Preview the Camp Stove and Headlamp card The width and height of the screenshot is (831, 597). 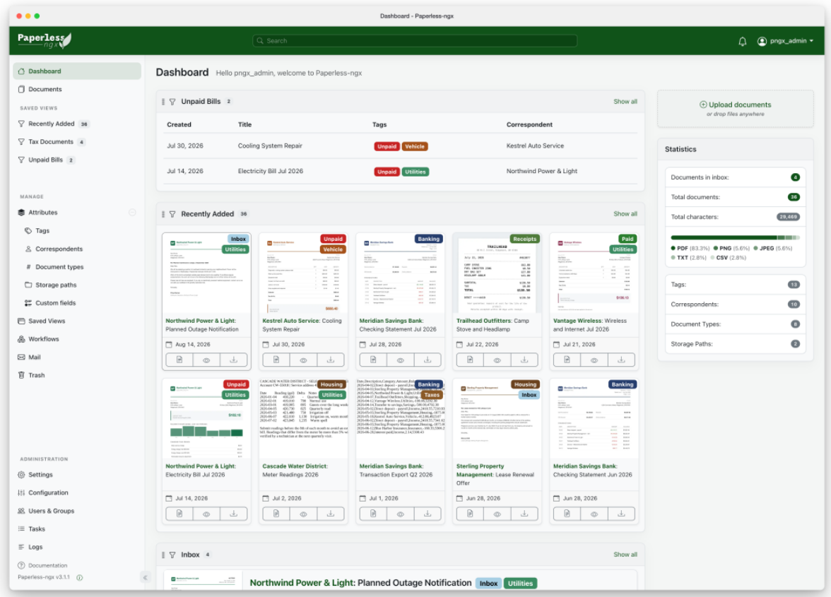pyautogui.click(x=497, y=360)
